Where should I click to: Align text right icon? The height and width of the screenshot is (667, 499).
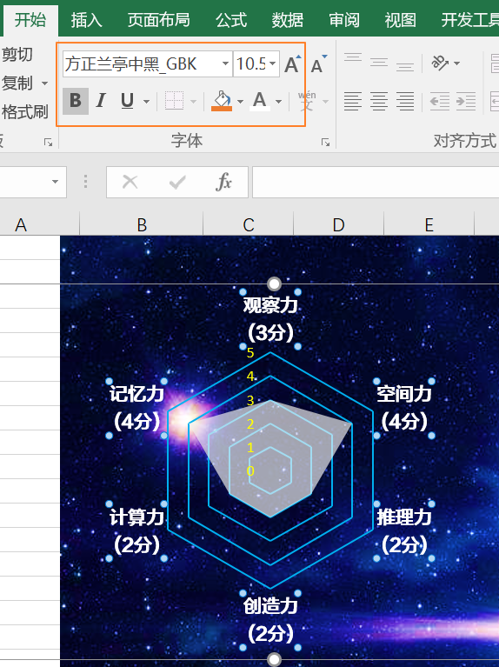(404, 101)
